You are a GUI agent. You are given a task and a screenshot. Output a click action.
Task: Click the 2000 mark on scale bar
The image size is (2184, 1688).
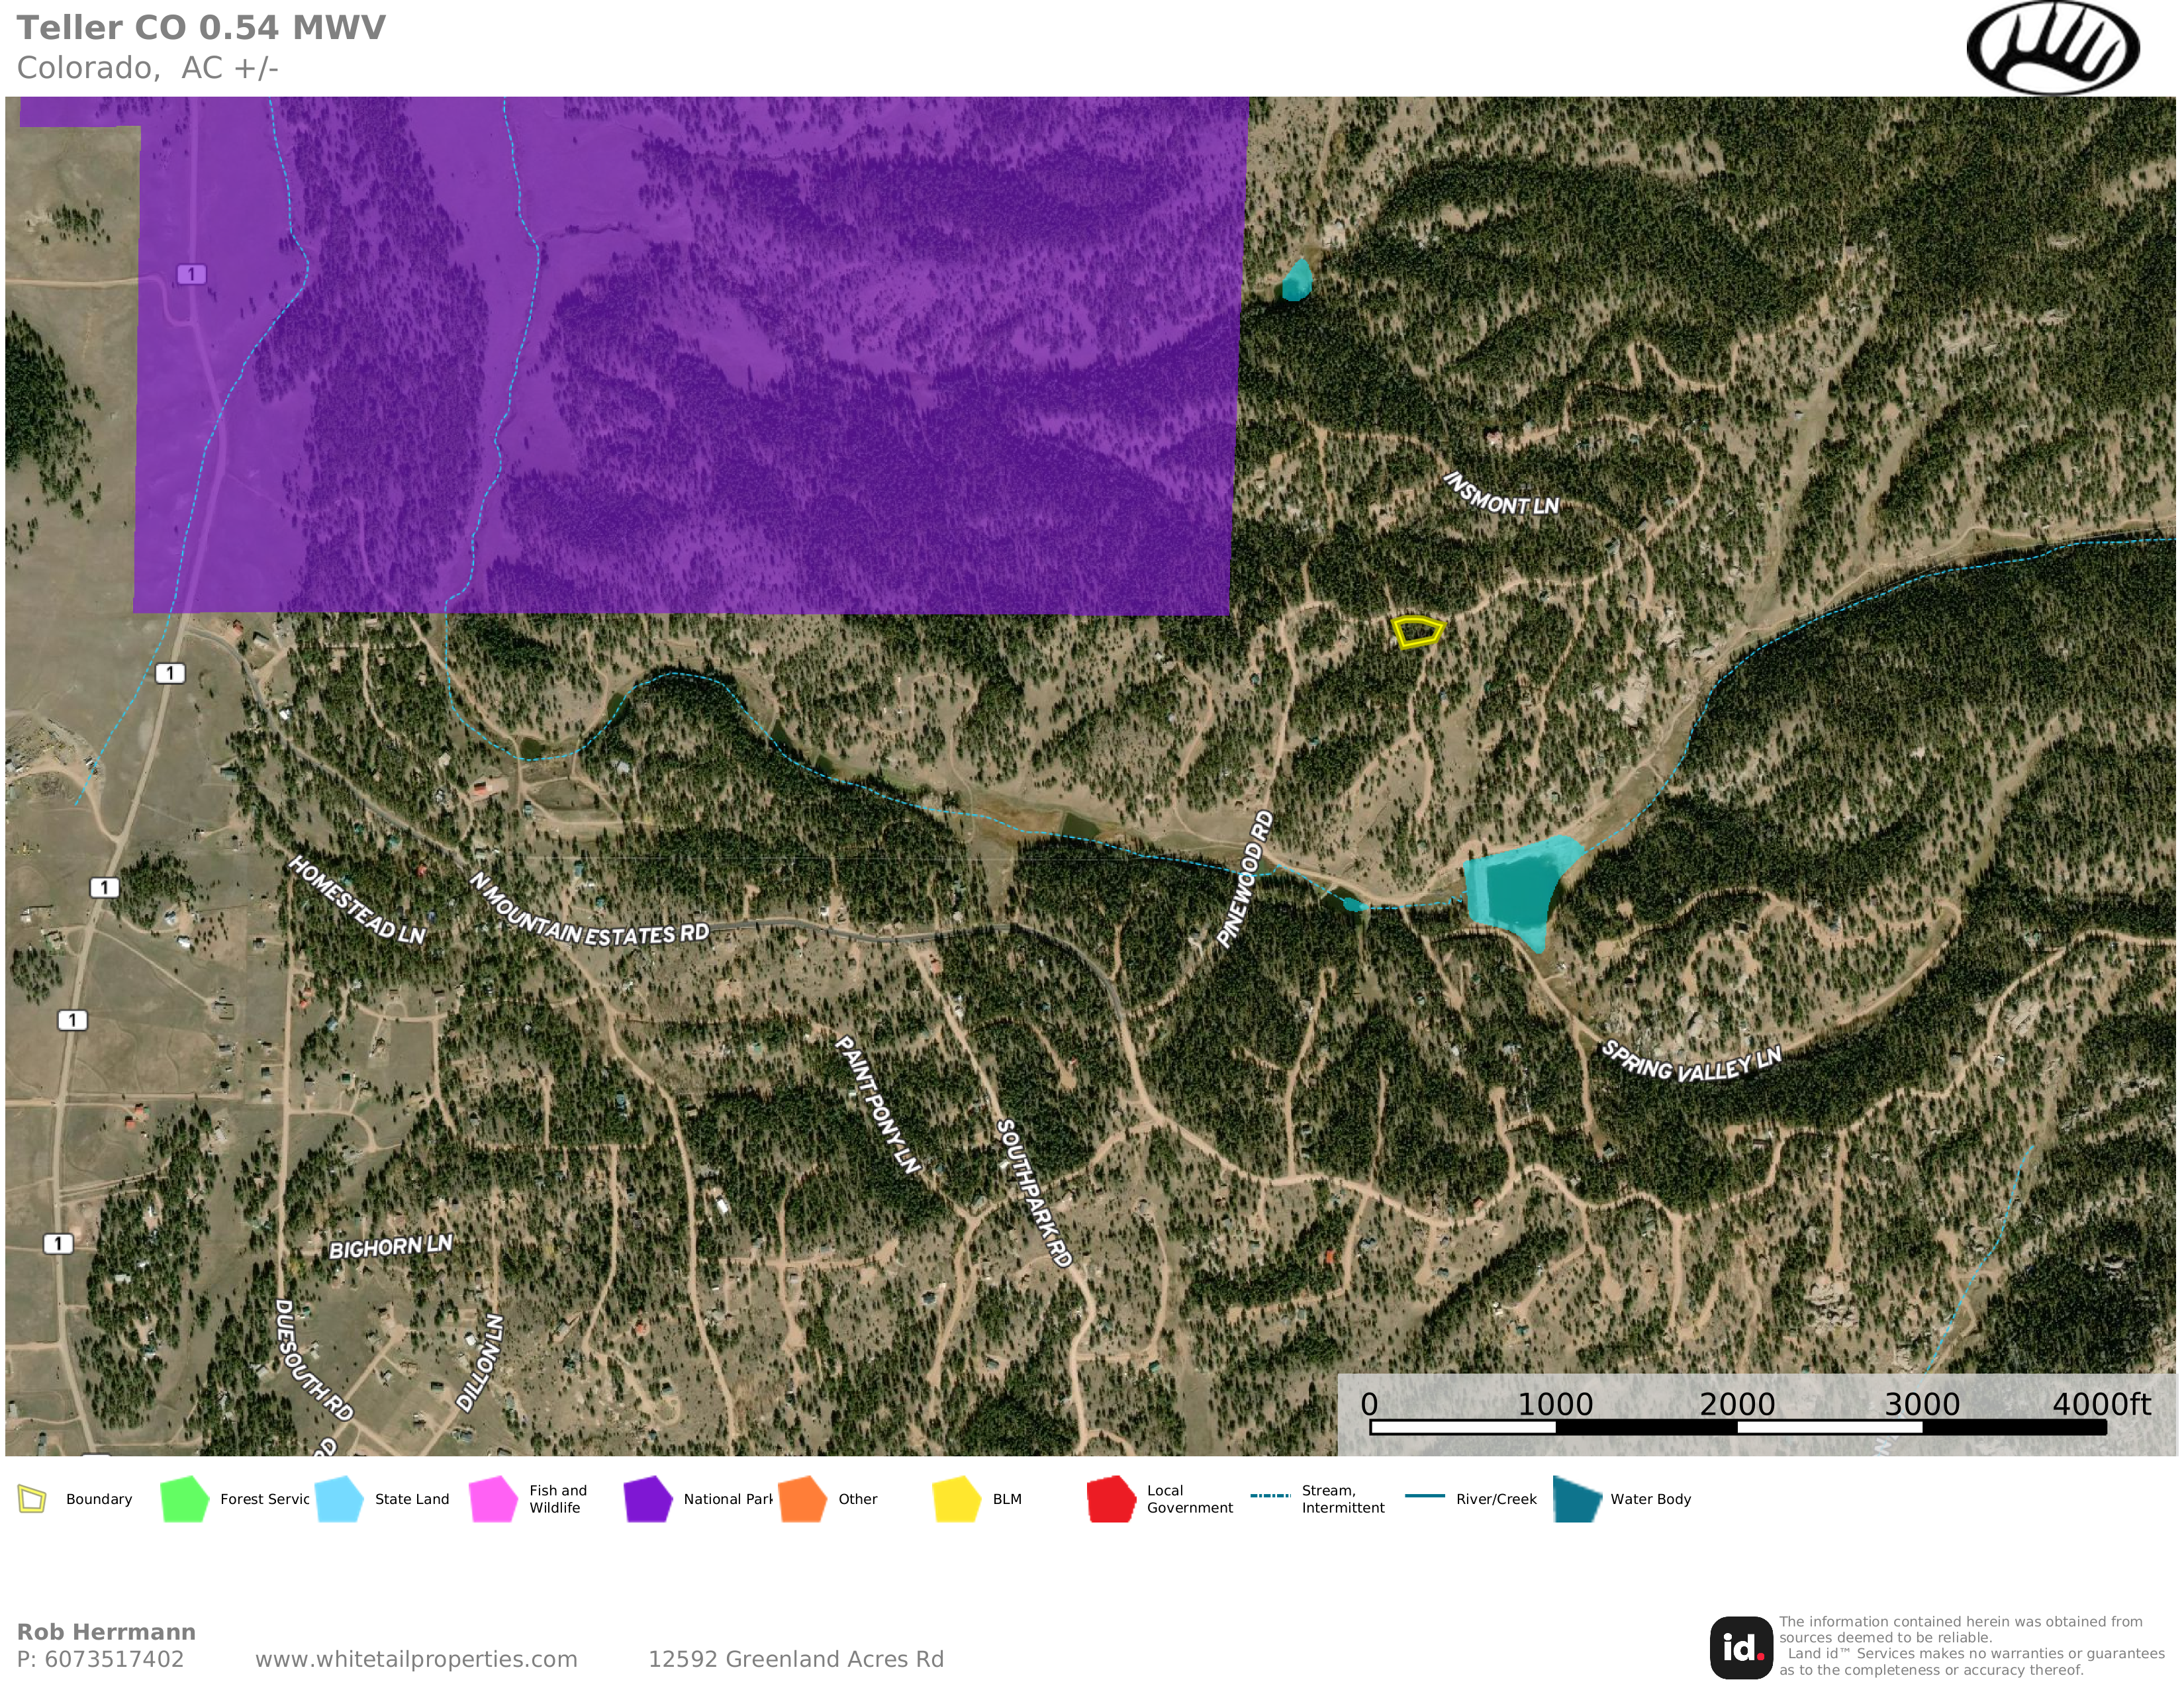[x=1737, y=1404]
